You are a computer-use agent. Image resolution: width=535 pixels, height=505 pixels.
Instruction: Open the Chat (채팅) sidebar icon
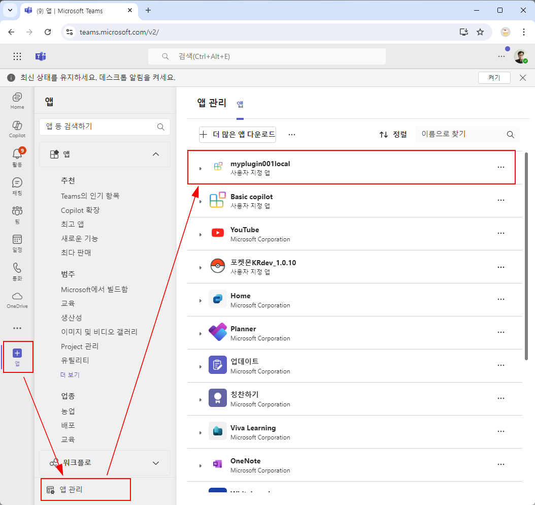[17, 186]
